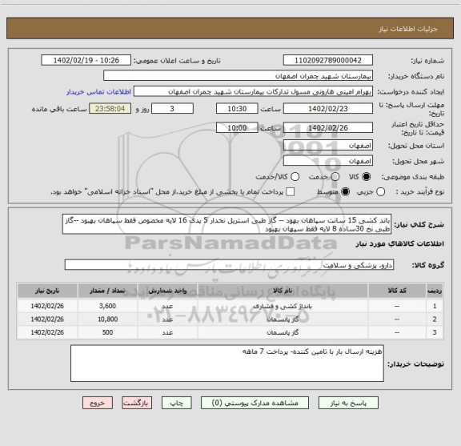
Task: Click the توضیحات خریدار text area
Action: (227, 364)
